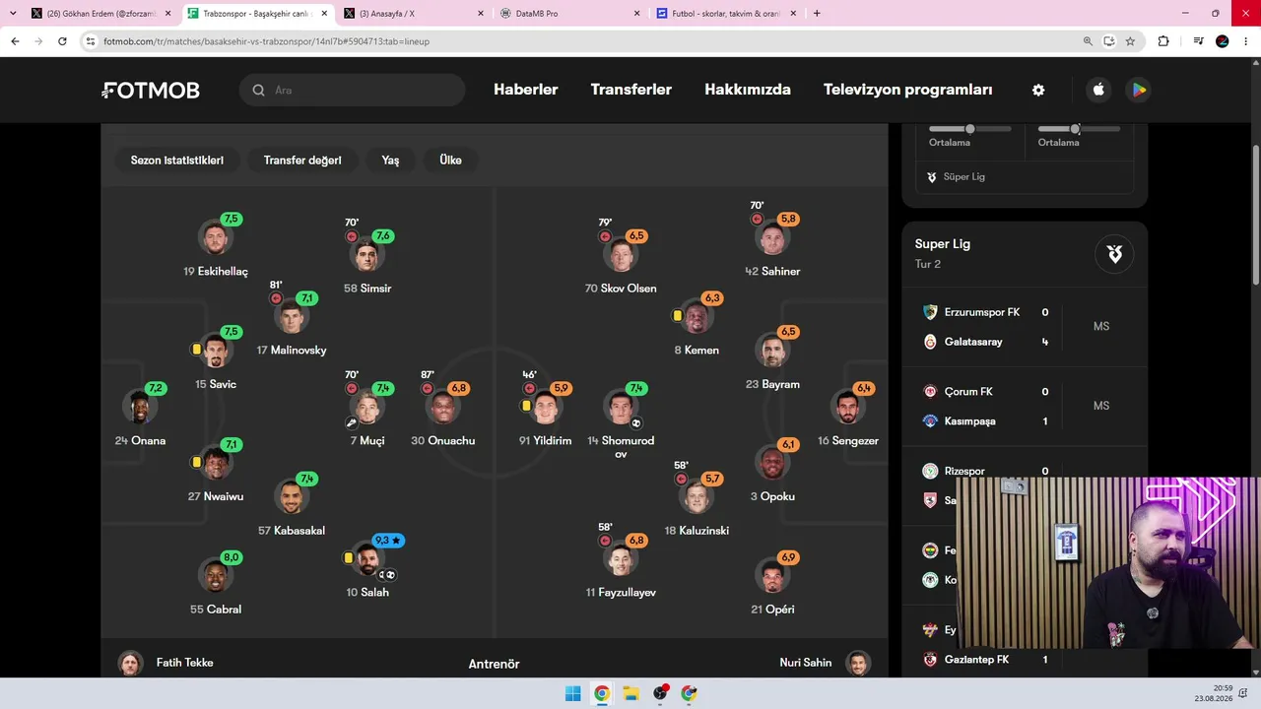Open the Transferler menu item
1261x709 pixels.
(631, 90)
